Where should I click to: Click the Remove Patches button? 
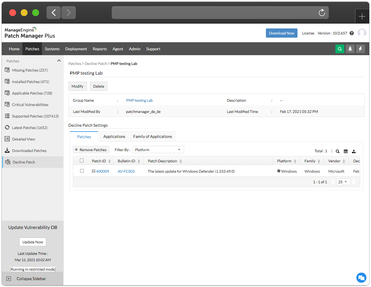[x=91, y=150]
